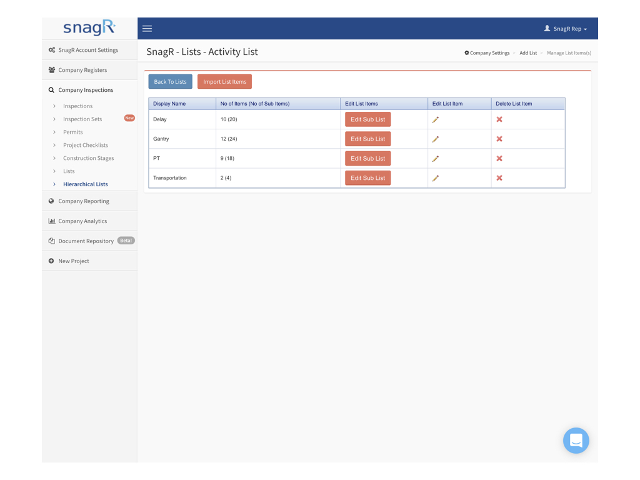
Task: Click Import List Items button
Action: (224, 82)
